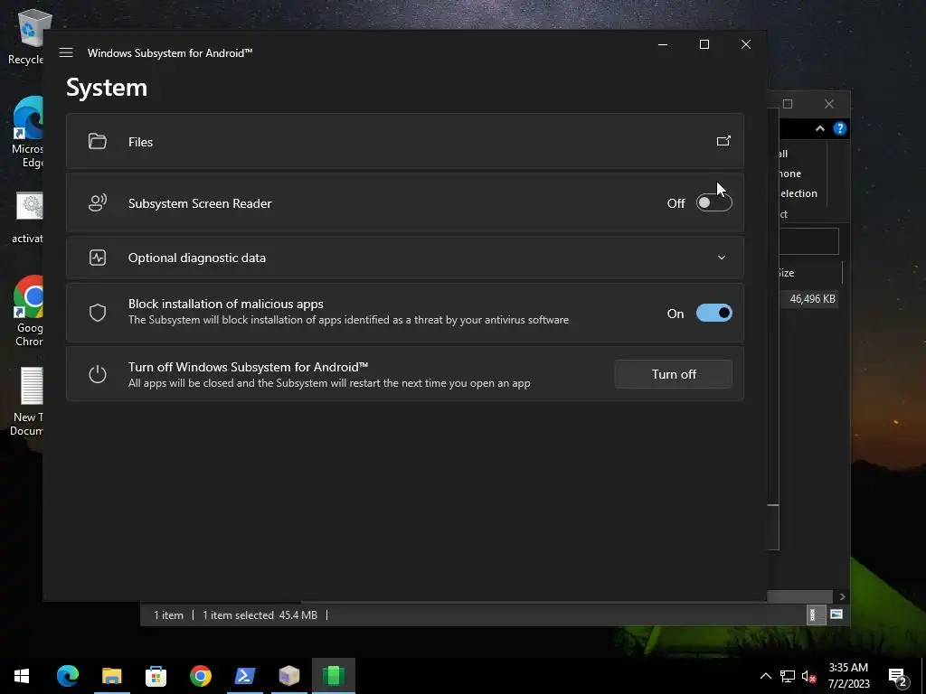The height and width of the screenshot is (694, 926).
Task: Open the Microsoft Edge desktop shortcut
Action: (x=27, y=132)
